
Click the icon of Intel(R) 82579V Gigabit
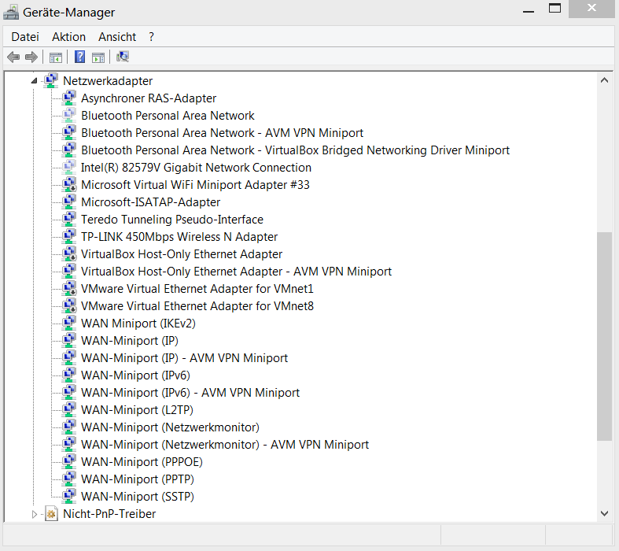(69, 168)
